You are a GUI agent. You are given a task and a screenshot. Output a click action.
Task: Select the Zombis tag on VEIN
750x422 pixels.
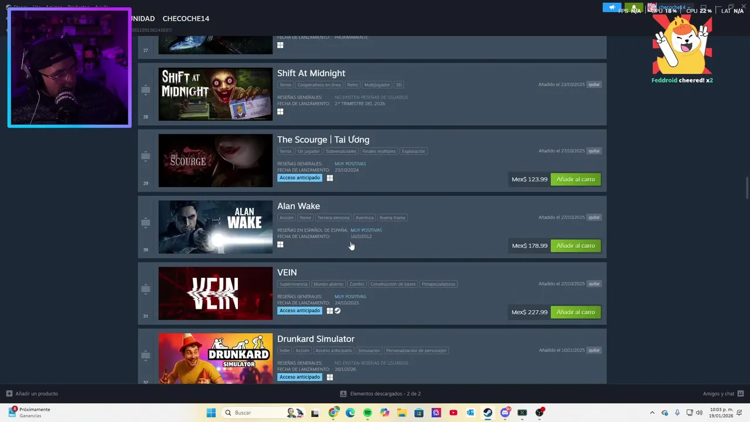click(x=357, y=284)
